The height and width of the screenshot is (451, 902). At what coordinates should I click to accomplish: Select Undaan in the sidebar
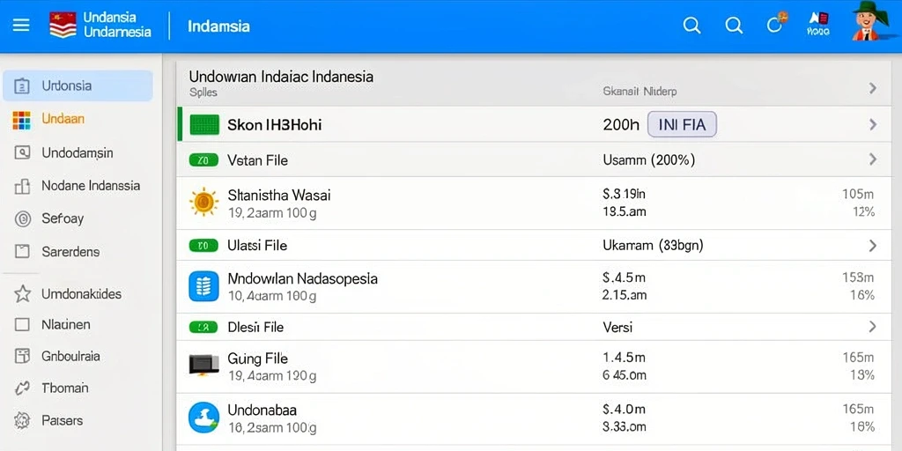pyautogui.click(x=63, y=119)
